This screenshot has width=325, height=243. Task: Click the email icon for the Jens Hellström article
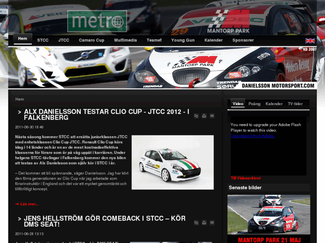pyautogui.click(x=212, y=222)
